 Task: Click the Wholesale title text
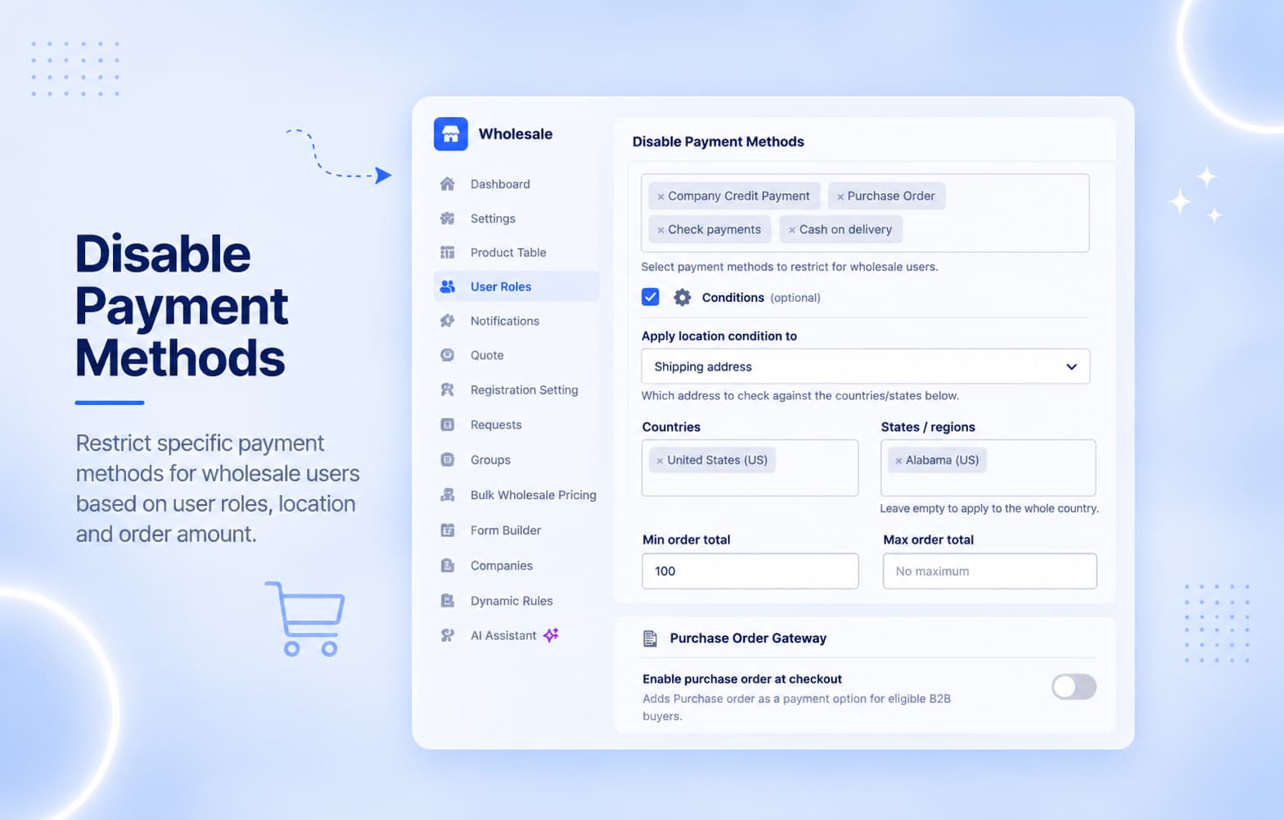(x=516, y=134)
